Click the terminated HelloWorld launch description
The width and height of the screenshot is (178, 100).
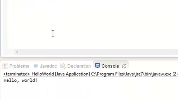point(91,74)
